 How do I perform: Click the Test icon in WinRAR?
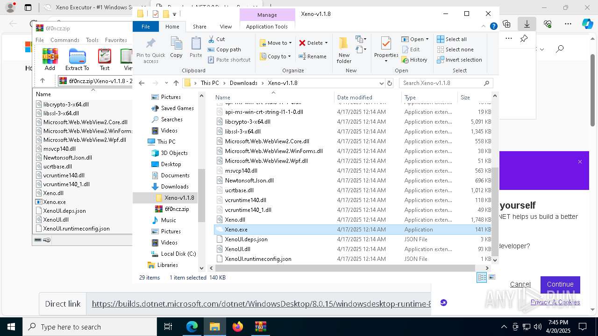pyautogui.click(x=105, y=56)
